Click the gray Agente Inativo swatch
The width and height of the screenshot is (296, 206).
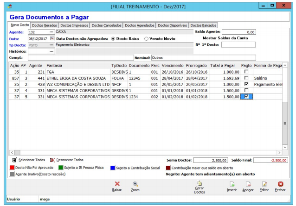click(12, 174)
